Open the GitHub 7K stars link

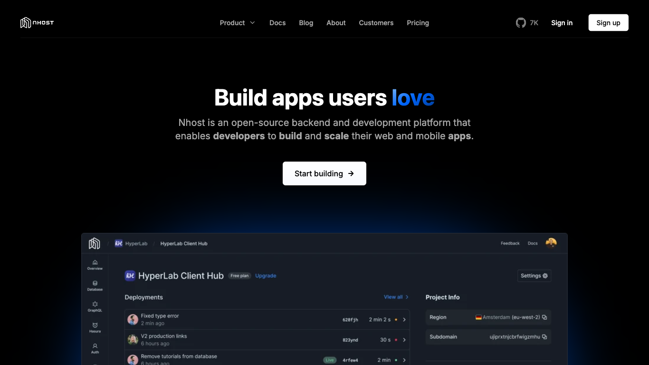527,23
